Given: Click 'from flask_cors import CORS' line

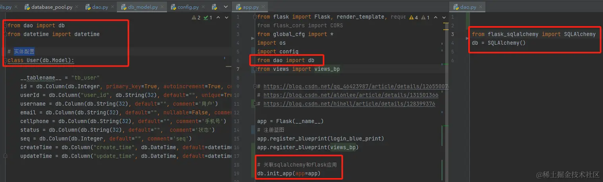Looking at the screenshot, I should pyautogui.click(x=300, y=25).
